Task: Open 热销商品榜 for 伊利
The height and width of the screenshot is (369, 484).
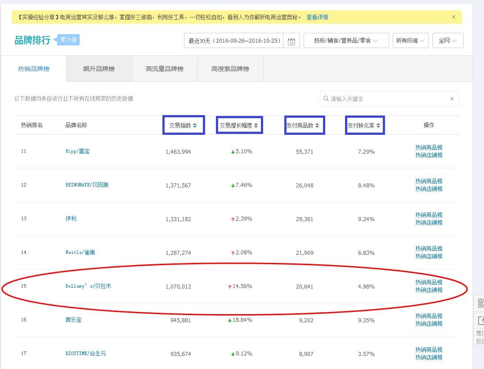Action: coord(429,215)
